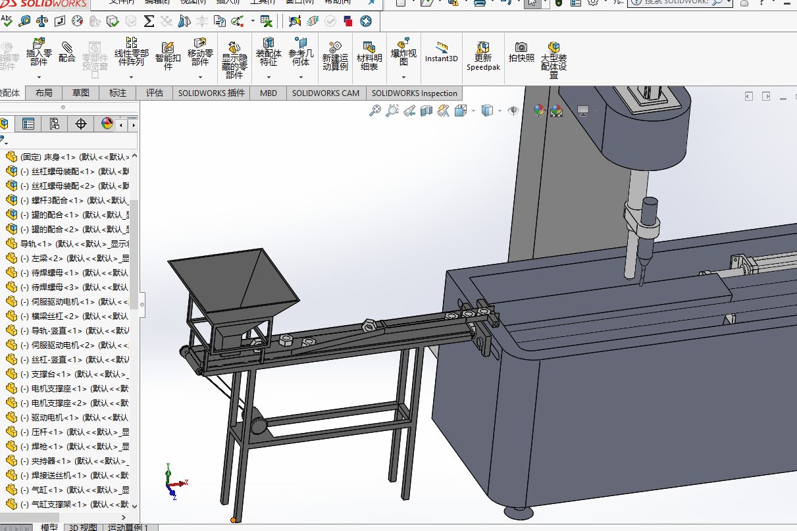Switch to the 草图 (Sketch) tab

click(x=81, y=93)
